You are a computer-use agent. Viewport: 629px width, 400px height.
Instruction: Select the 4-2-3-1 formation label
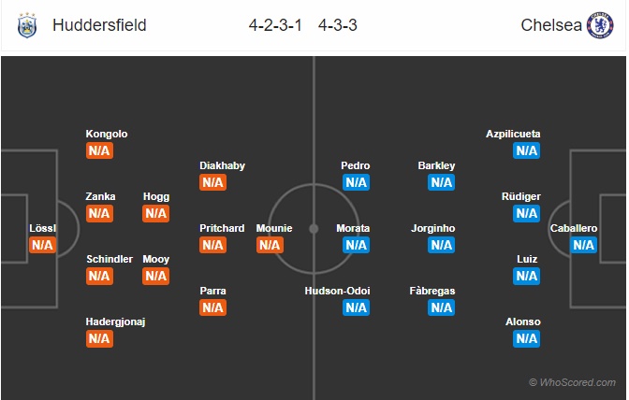click(275, 25)
